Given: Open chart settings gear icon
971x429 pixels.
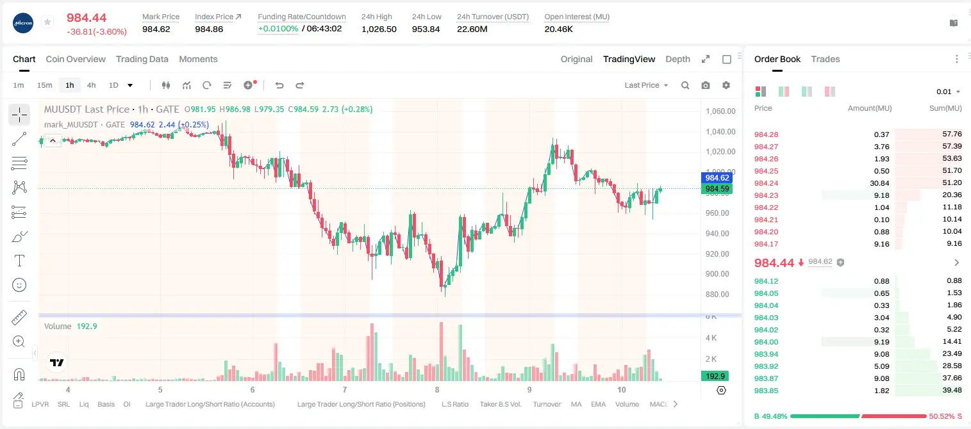Looking at the screenshot, I should point(726,85).
